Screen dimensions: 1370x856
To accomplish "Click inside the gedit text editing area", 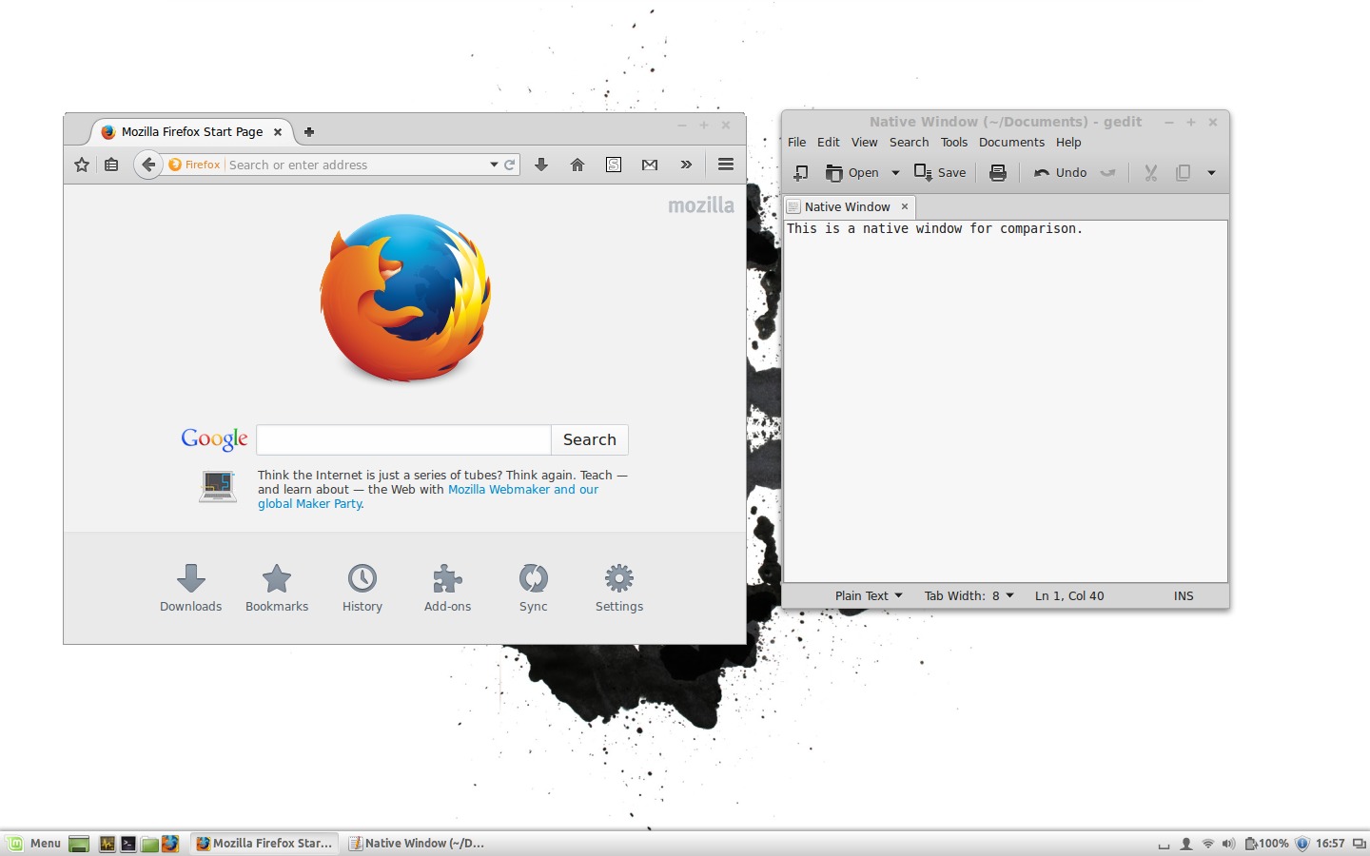I will coord(1005,401).
